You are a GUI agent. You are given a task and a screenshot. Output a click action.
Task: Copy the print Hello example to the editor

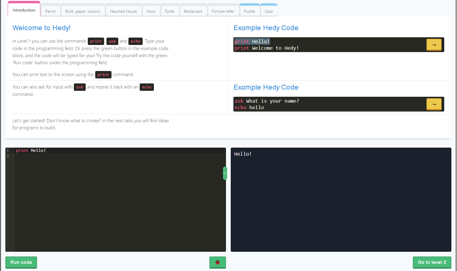[434, 45]
